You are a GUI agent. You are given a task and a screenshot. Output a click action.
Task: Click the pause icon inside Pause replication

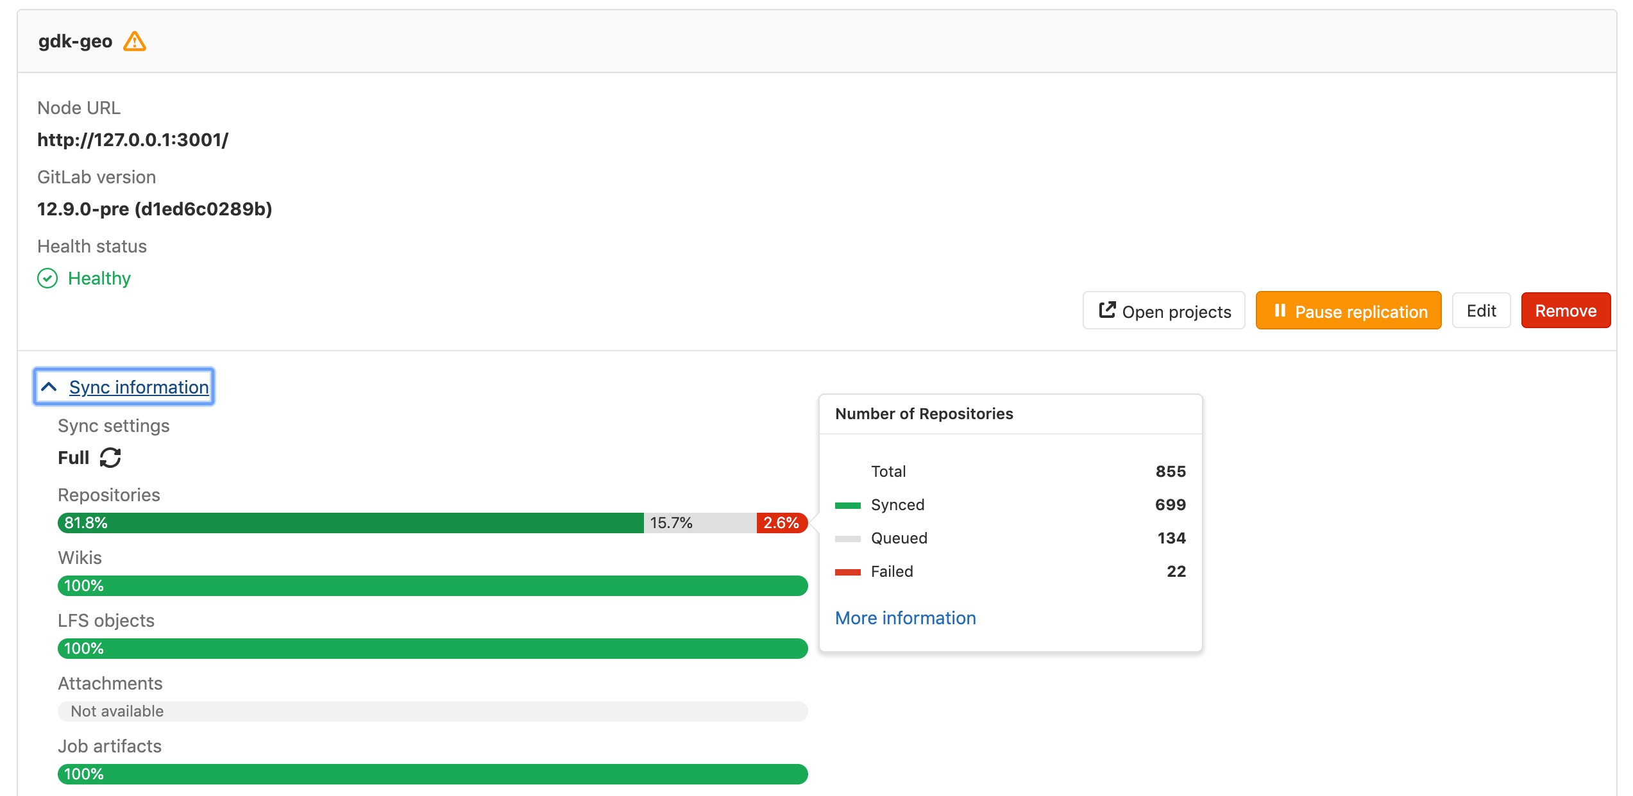(x=1280, y=311)
